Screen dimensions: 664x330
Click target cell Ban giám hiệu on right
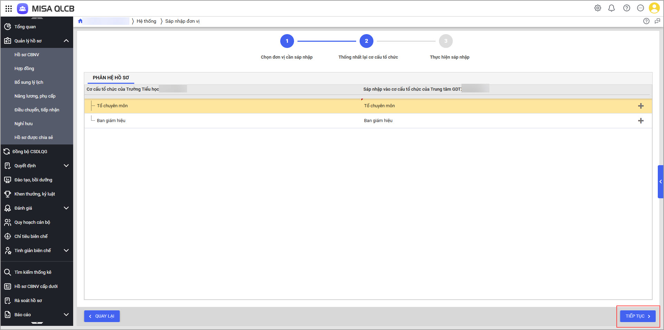[x=378, y=121]
